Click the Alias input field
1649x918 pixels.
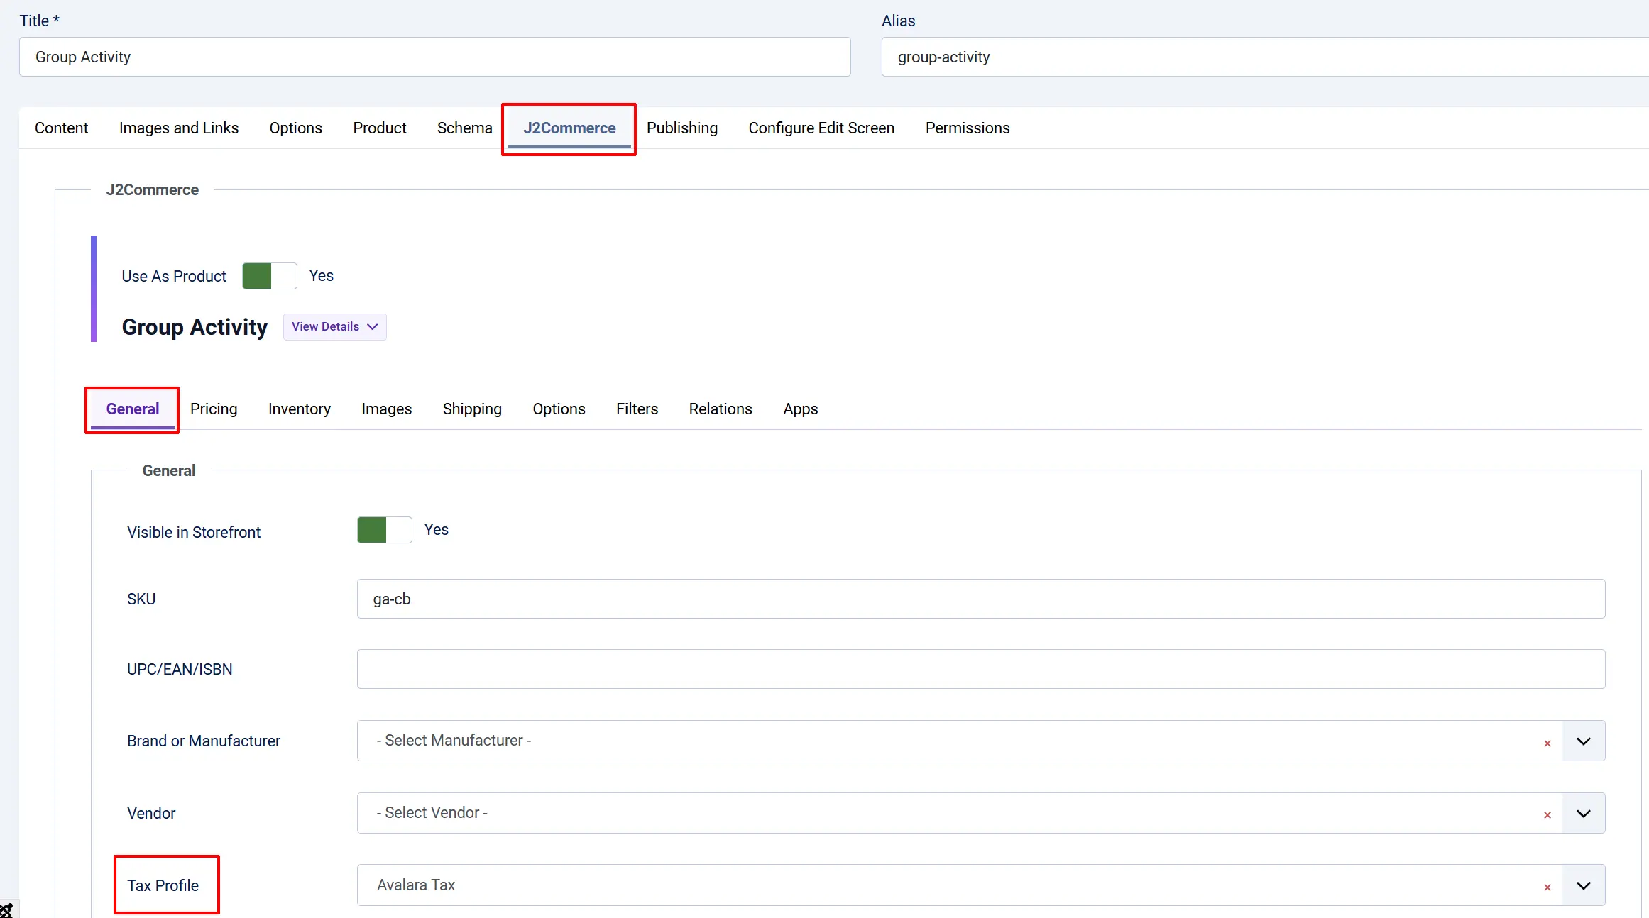point(1265,57)
